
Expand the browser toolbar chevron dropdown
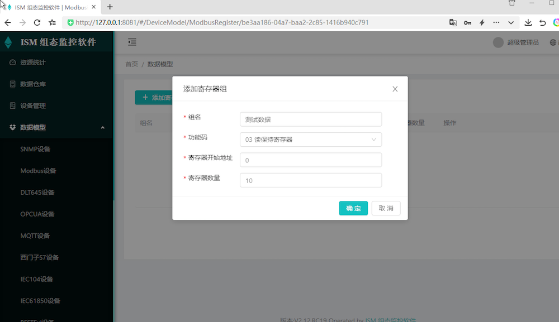pyautogui.click(x=510, y=23)
